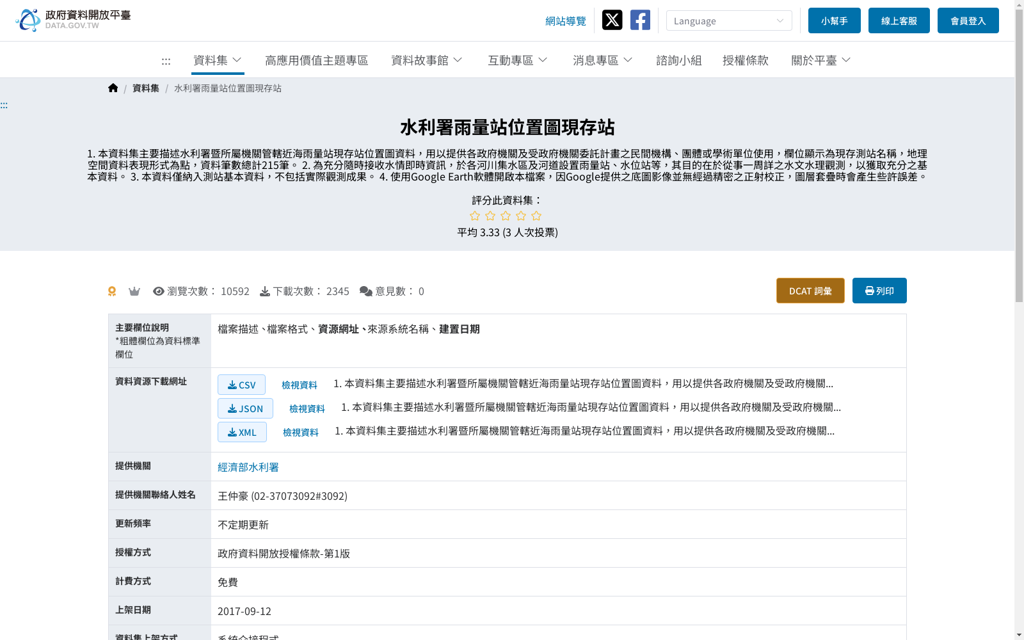This screenshot has width=1024, height=640.
Task: Open the Facebook social icon
Action: tap(640, 20)
